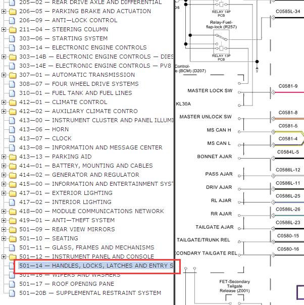
Task: Click 413-08 Information and Message Center icon
Action: tap(12, 147)
